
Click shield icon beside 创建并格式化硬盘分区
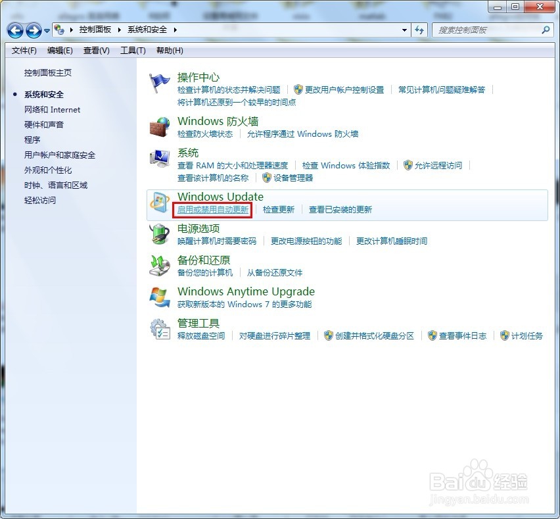tap(328, 335)
